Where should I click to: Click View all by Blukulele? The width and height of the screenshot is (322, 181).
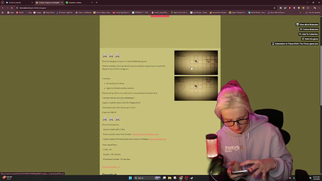pyautogui.click(x=307, y=25)
